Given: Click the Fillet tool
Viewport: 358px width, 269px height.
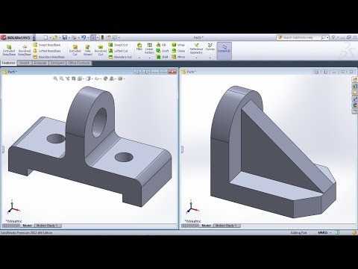Looking at the screenshot, I should click(139, 46).
